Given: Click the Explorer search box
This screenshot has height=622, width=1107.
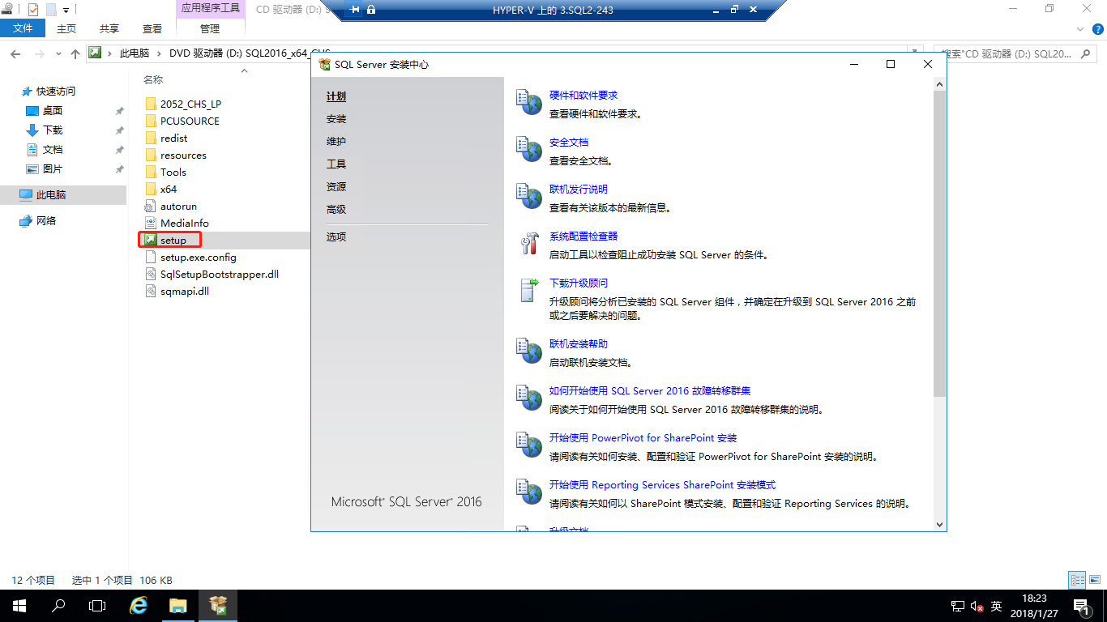Looking at the screenshot, I should 1015,53.
